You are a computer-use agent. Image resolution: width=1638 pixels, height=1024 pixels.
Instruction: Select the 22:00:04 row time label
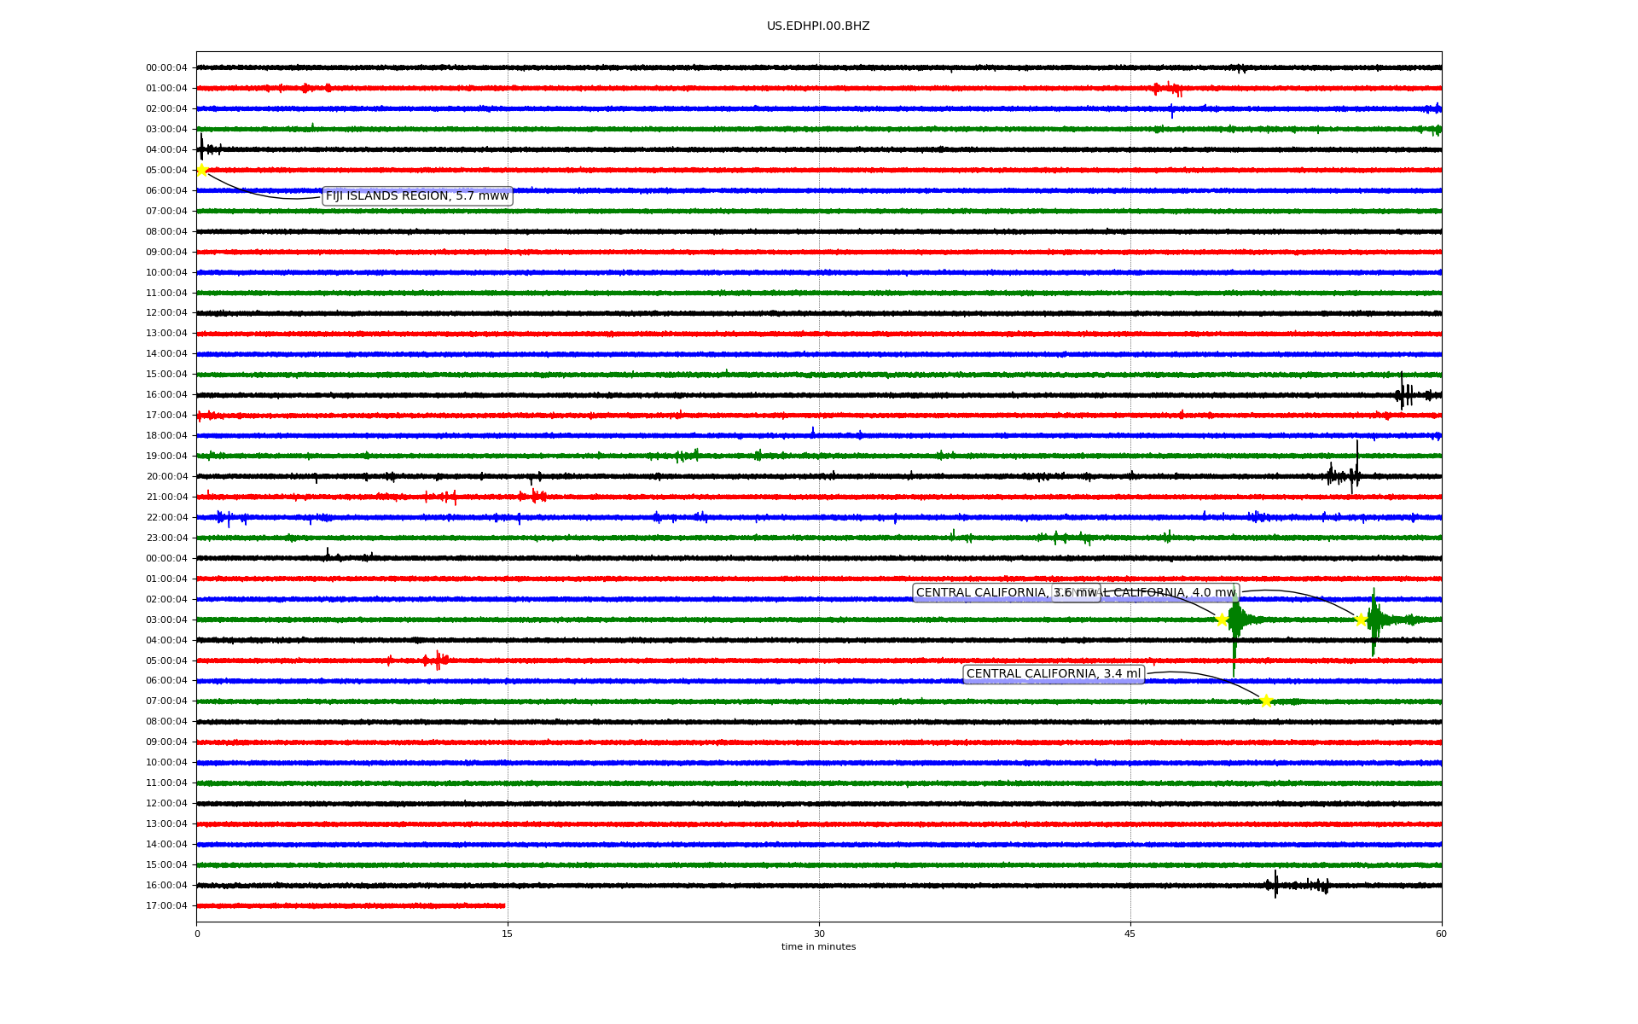pyautogui.click(x=166, y=518)
